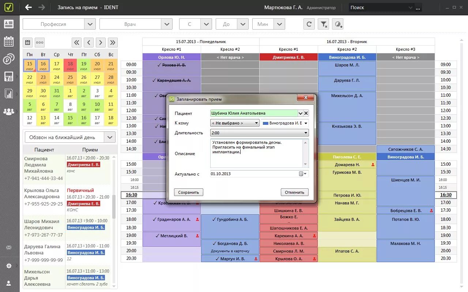468x292 pixels.
Task: Open the patient cards sidebar icon
Action: click(9, 24)
